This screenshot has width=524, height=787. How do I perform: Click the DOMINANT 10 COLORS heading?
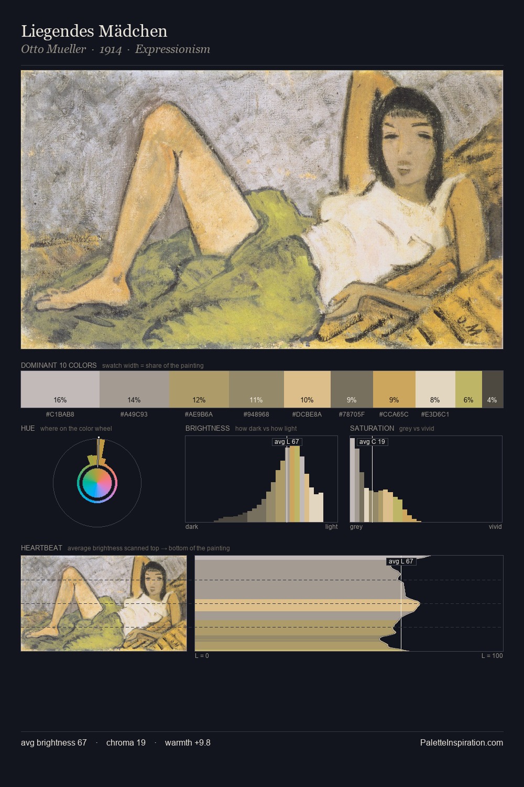coord(59,365)
